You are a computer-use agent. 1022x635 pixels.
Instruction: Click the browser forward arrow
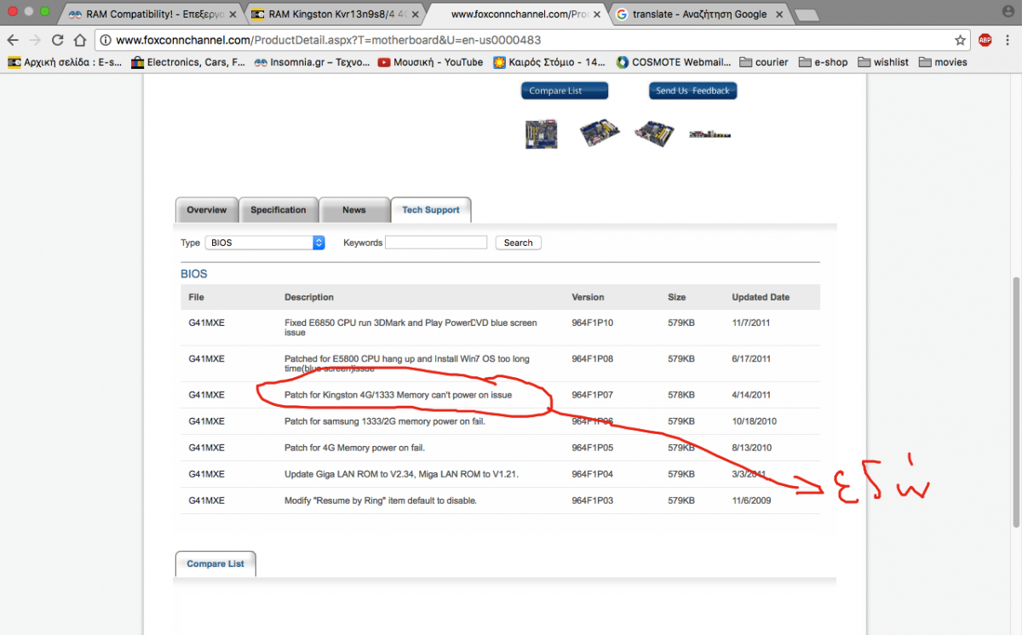coord(35,40)
